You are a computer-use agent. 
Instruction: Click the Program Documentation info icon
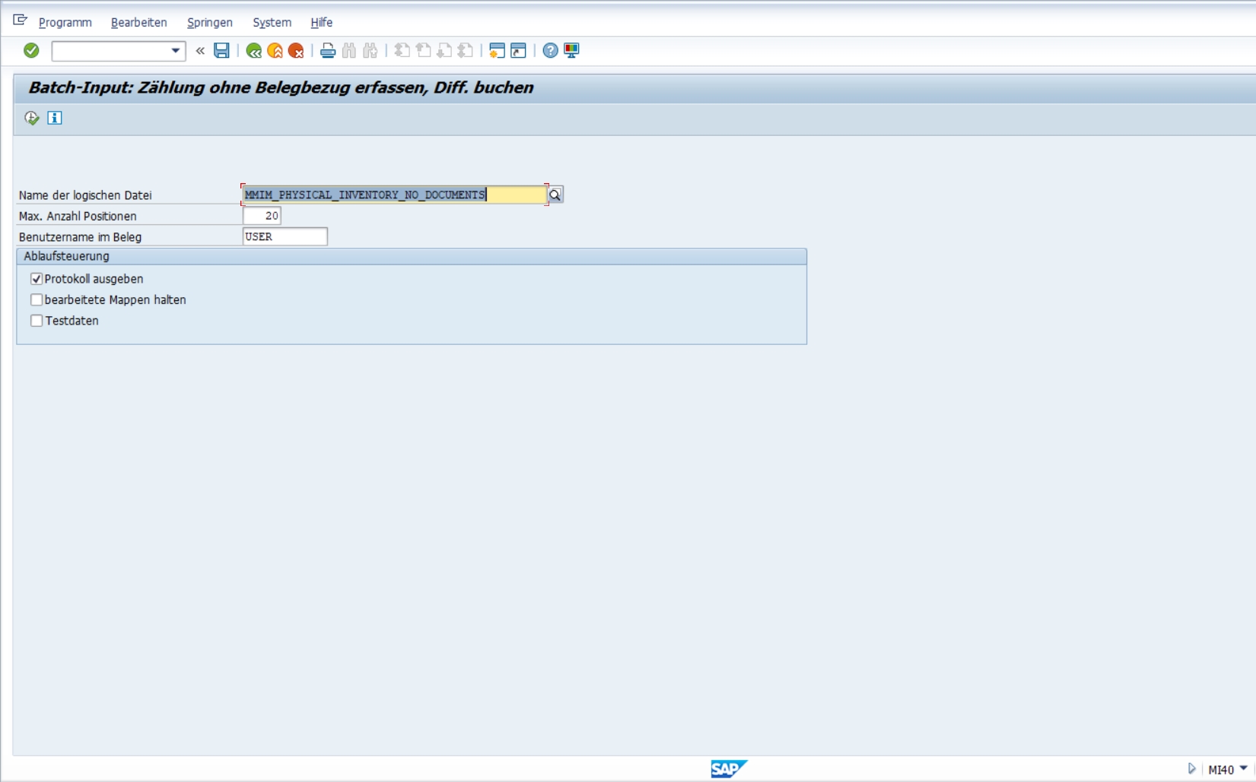(x=55, y=118)
